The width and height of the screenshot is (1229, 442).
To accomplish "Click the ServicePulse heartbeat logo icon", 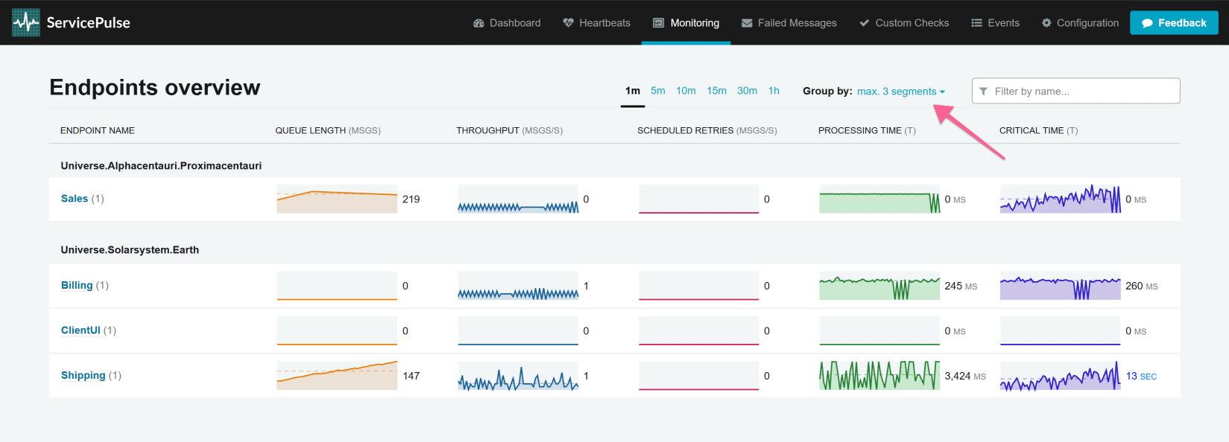I will pyautogui.click(x=26, y=22).
